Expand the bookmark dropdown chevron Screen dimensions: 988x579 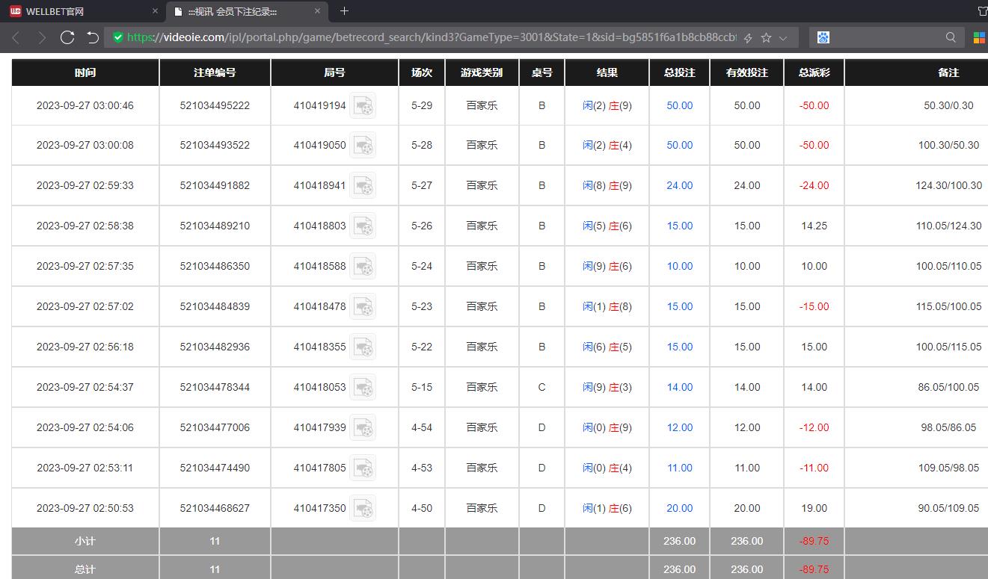pos(783,37)
